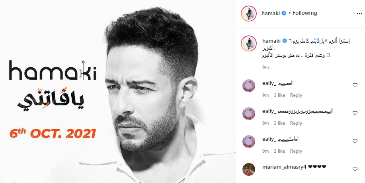This screenshot has width=365, height=183.
Task: Reply to ealiy_'s second comment
Action: (x=296, y=123)
